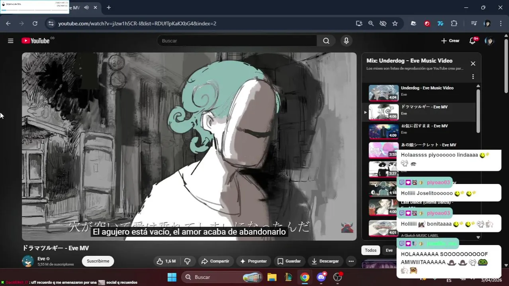Click the Compartir share button
Screen dimensions: 509x286
(x=215, y=261)
